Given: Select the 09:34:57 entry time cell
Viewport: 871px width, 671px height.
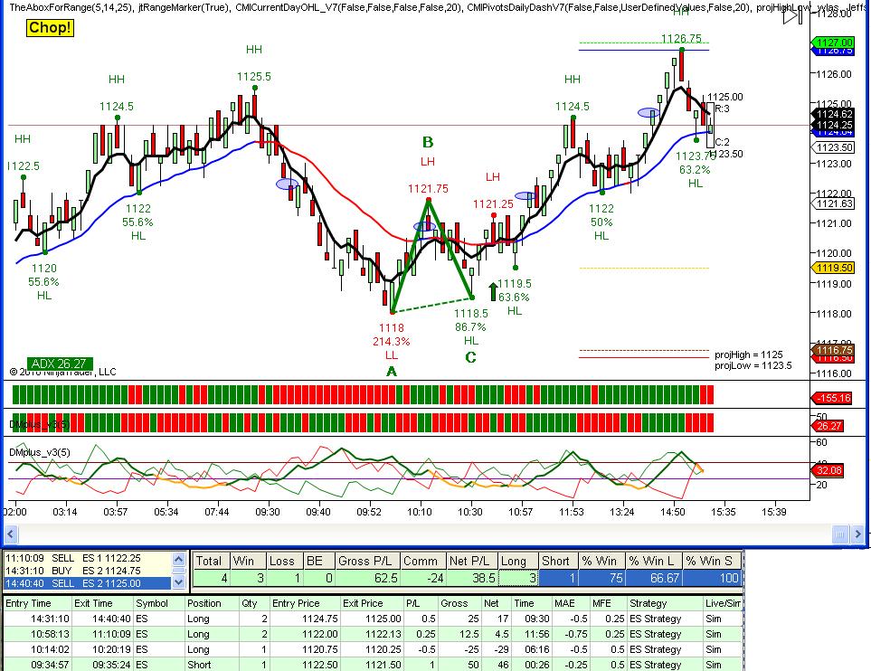Looking at the screenshot, I should tap(38, 665).
